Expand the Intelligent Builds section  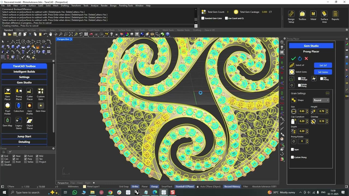(x=24, y=72)
